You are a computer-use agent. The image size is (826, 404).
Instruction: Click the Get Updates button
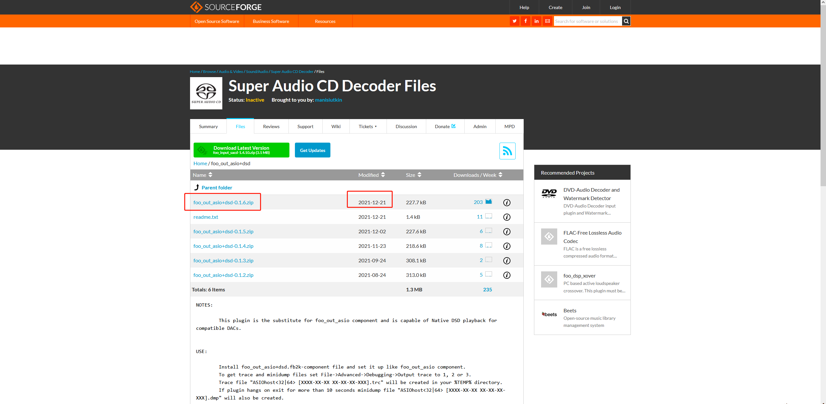pyautogui.click(x=313, y=150)
